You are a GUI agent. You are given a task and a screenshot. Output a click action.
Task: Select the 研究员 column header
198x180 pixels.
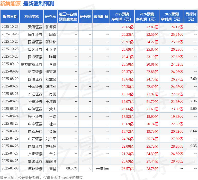pyautogui.click(x=50, y=17)
